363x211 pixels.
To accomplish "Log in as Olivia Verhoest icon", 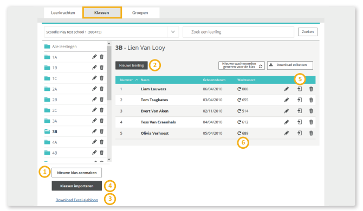I will click(300, 133).
